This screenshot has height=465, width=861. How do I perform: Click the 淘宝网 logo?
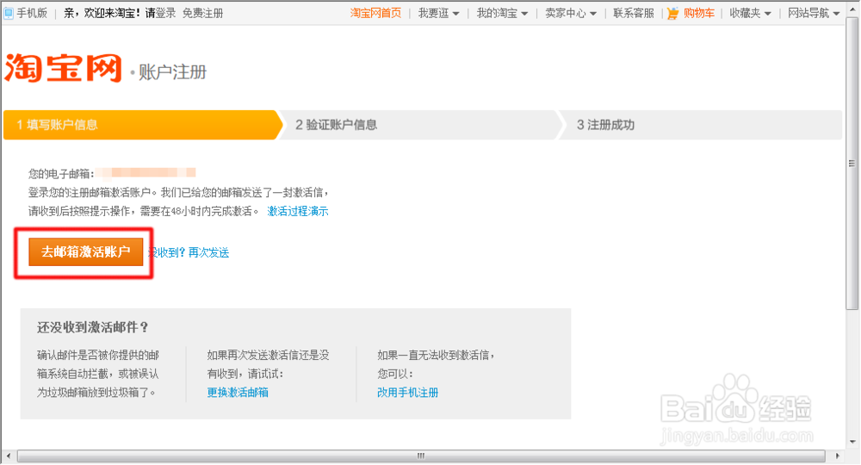63,68
